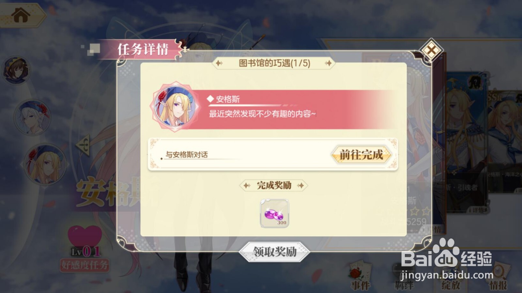This screenshot has height=293, width=522.
Task: Open the 事件 events icon
Action: (360, 276)
